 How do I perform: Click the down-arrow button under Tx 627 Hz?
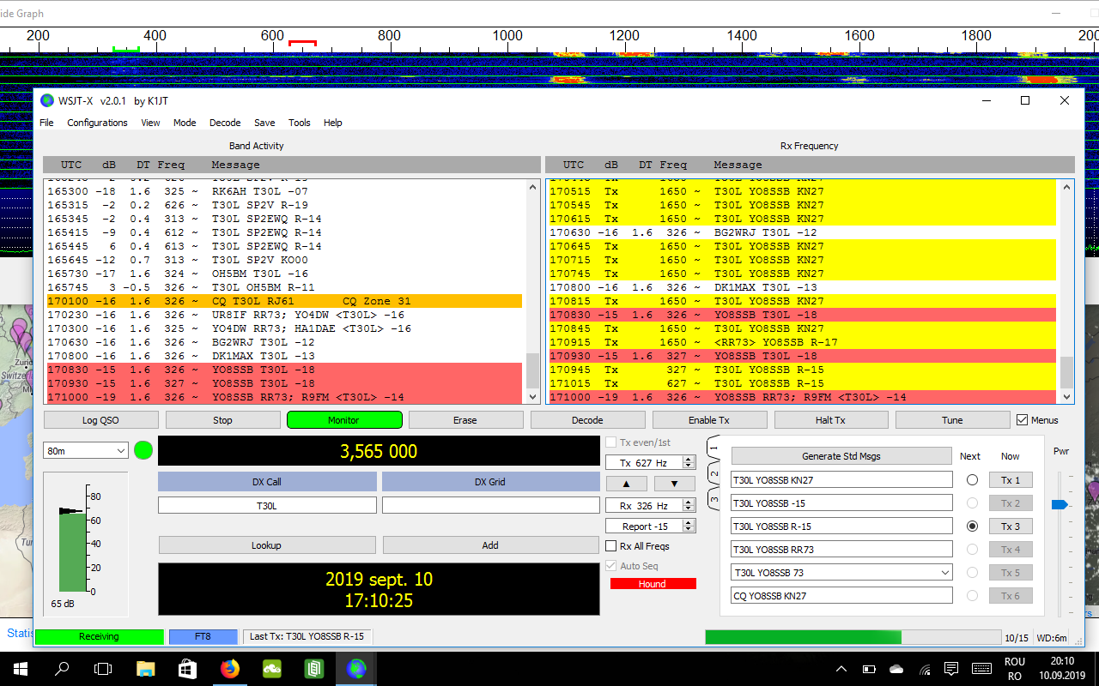click(x=674, y=484)
